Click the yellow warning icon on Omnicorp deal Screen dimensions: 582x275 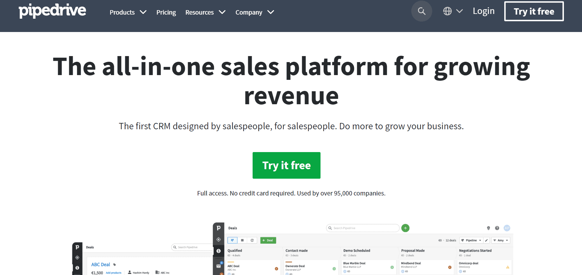[x=508, y=267]
